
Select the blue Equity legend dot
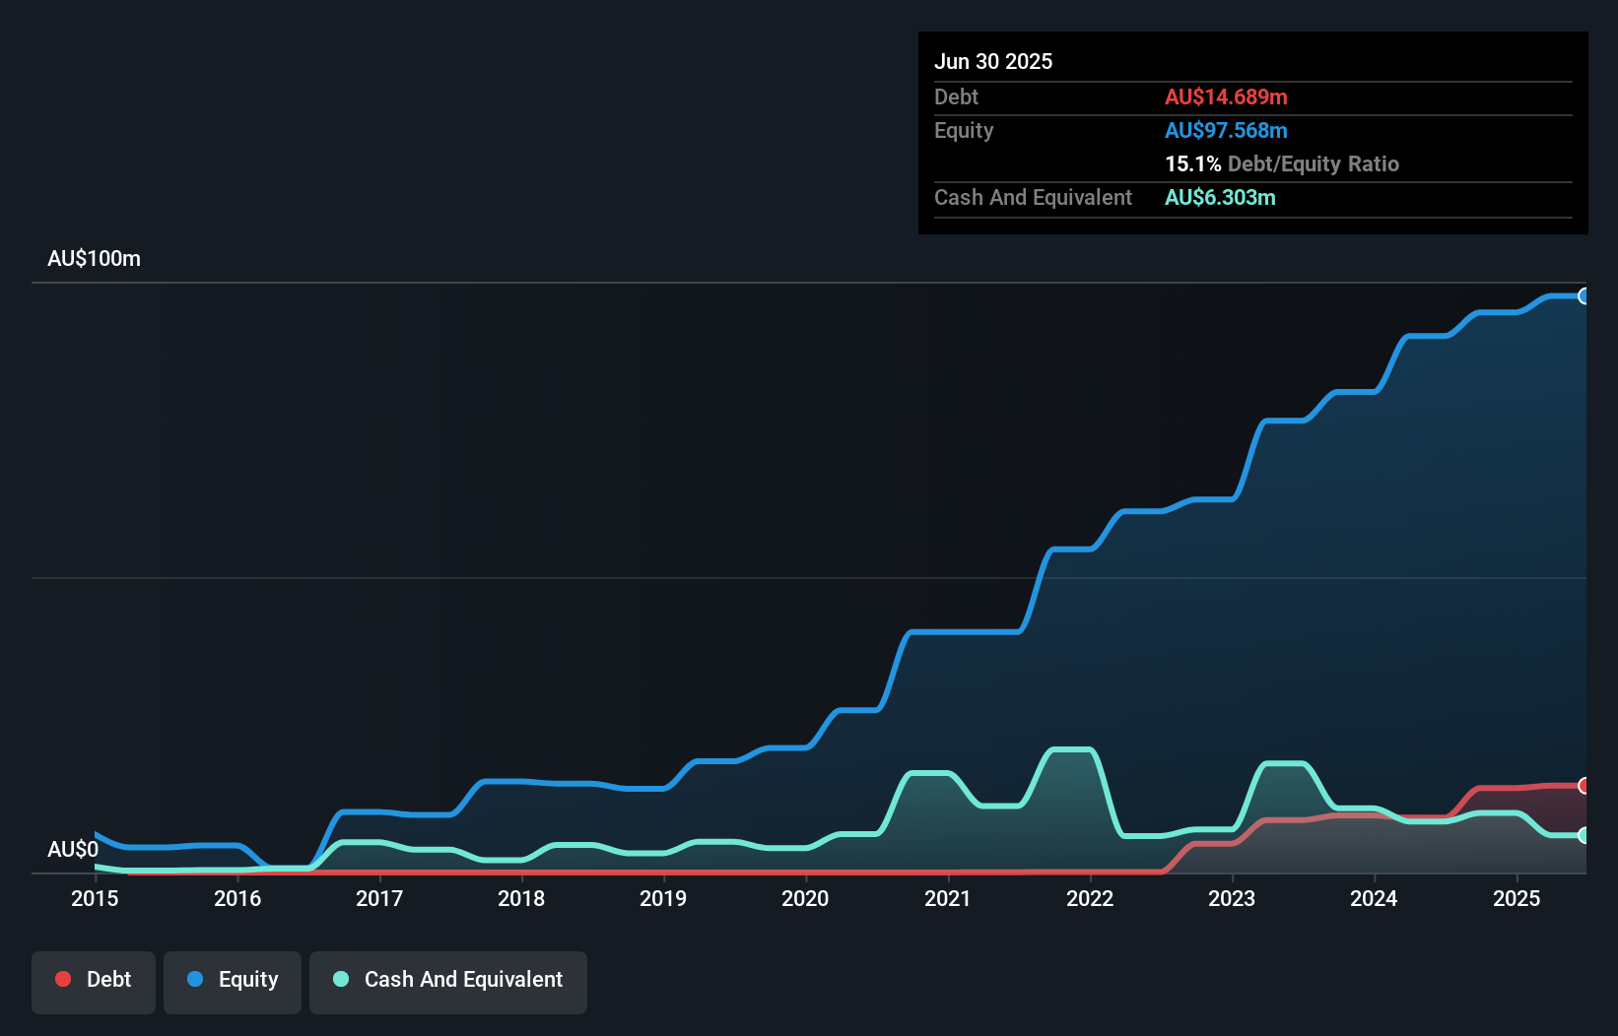[x=195, y=979]
